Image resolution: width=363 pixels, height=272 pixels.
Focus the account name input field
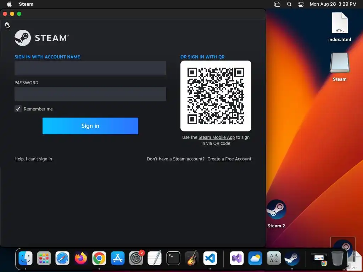pyautogui.click(x=90, y=68)
